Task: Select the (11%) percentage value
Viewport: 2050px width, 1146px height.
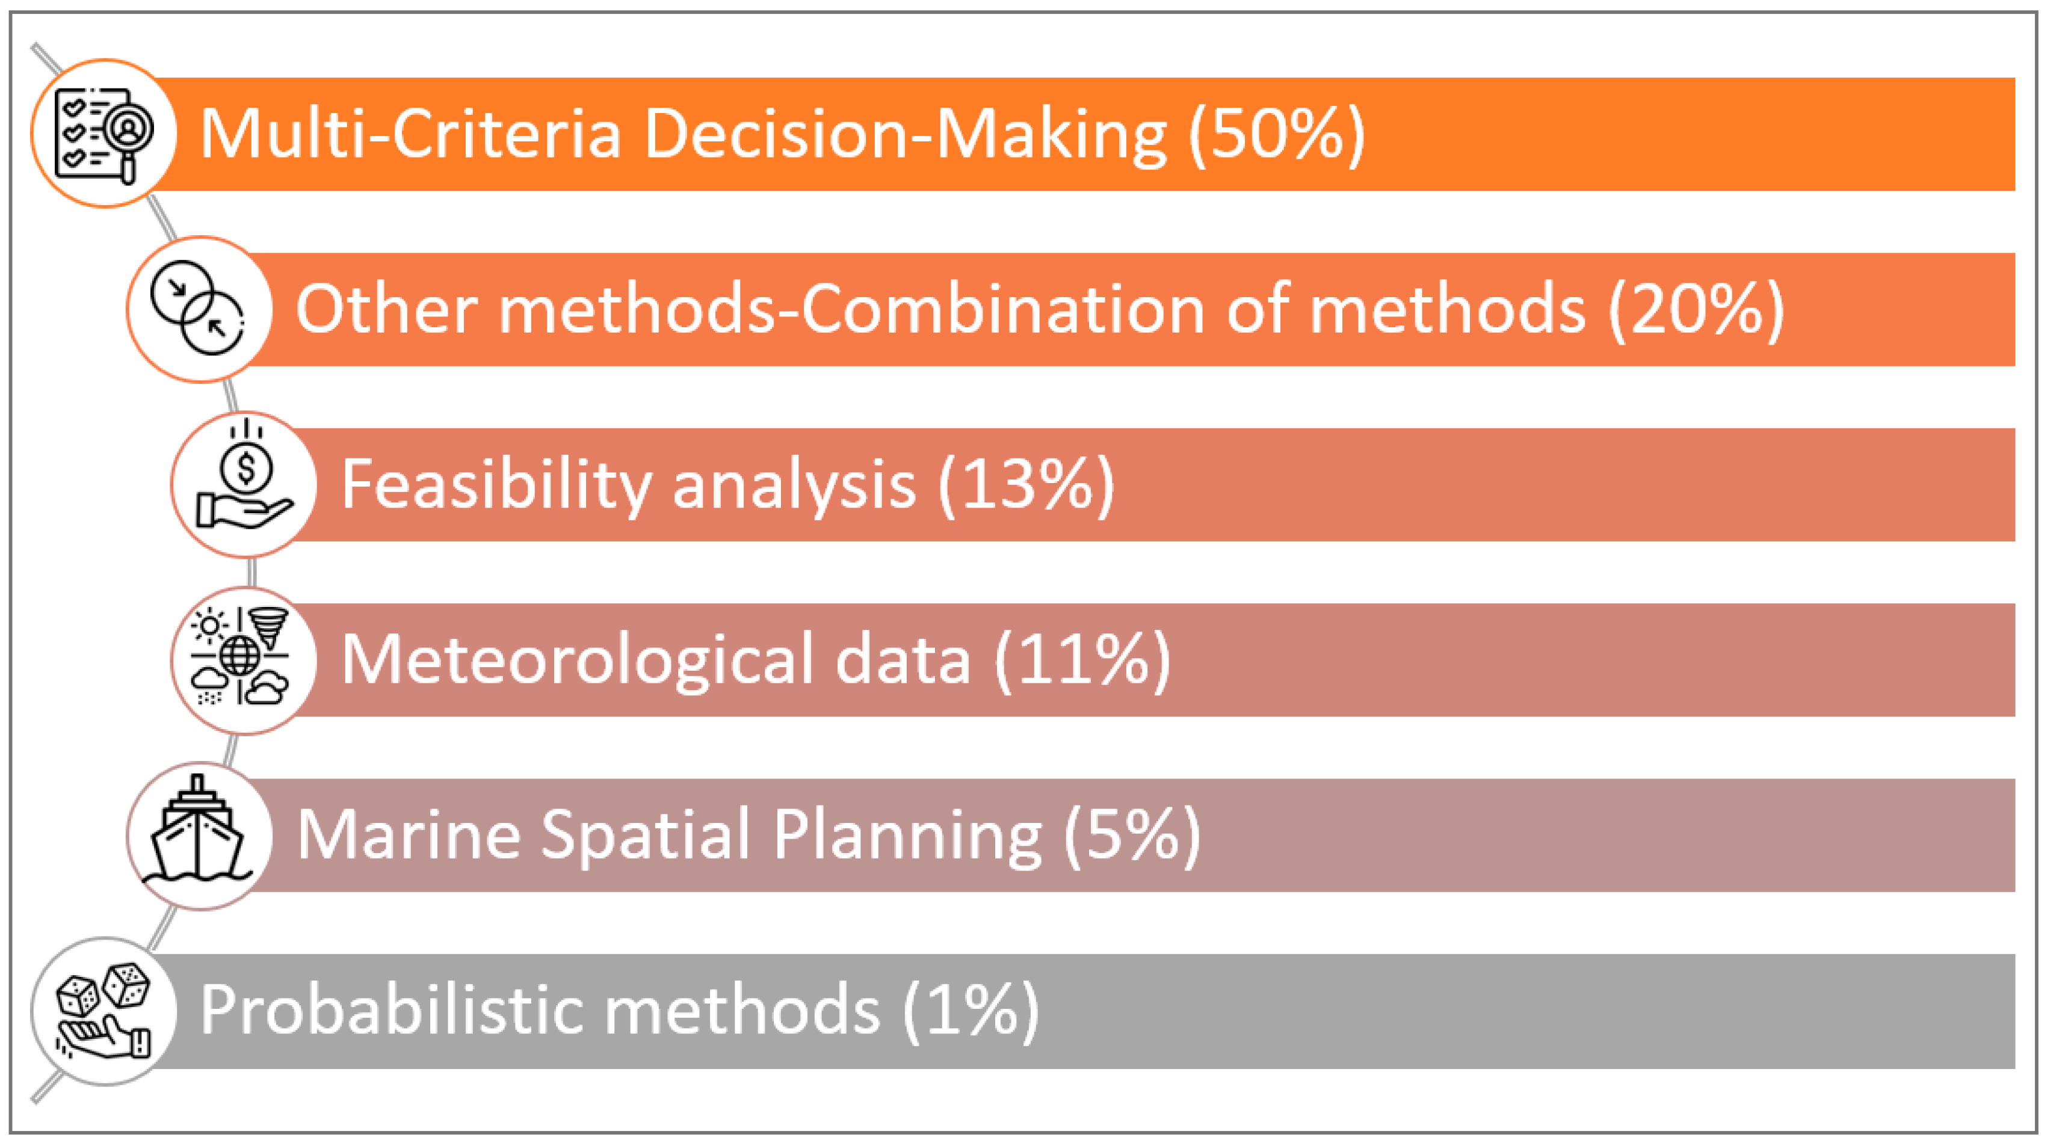Action: tap(1083, 660)
